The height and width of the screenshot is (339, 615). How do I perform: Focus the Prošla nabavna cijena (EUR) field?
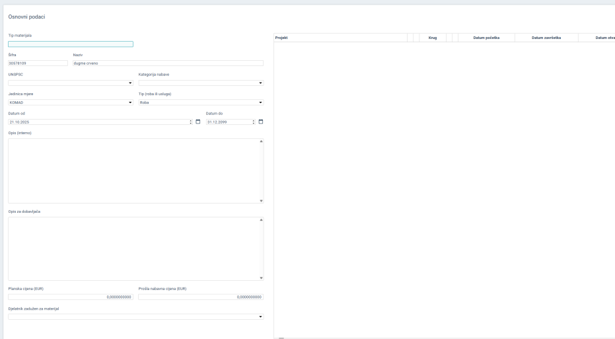(x=201, y=297)
